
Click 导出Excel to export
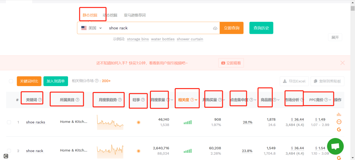[x=294, y=81]
